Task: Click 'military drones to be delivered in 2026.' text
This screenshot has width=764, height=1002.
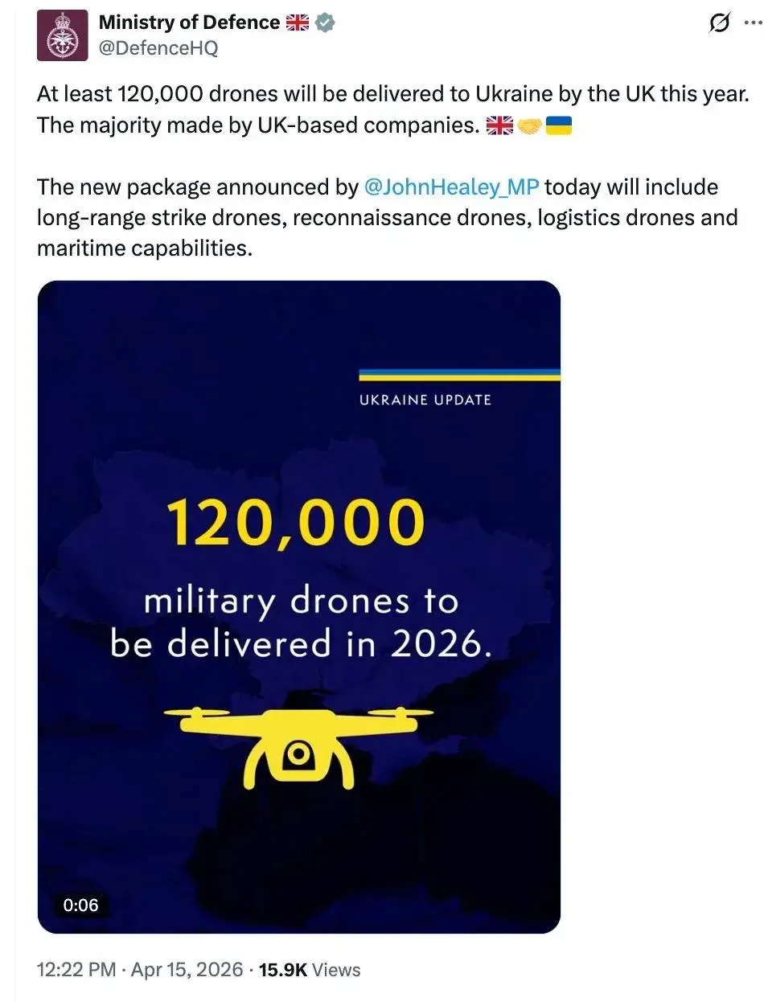Action: 300,622
